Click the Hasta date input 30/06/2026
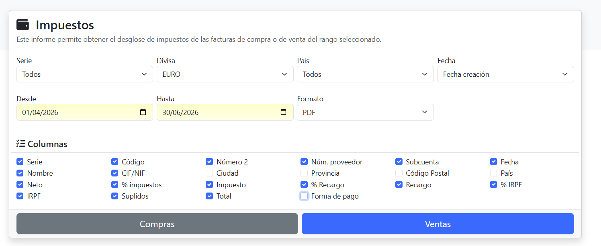This screenshot has width=601, height=246. (x=225, y=112)
